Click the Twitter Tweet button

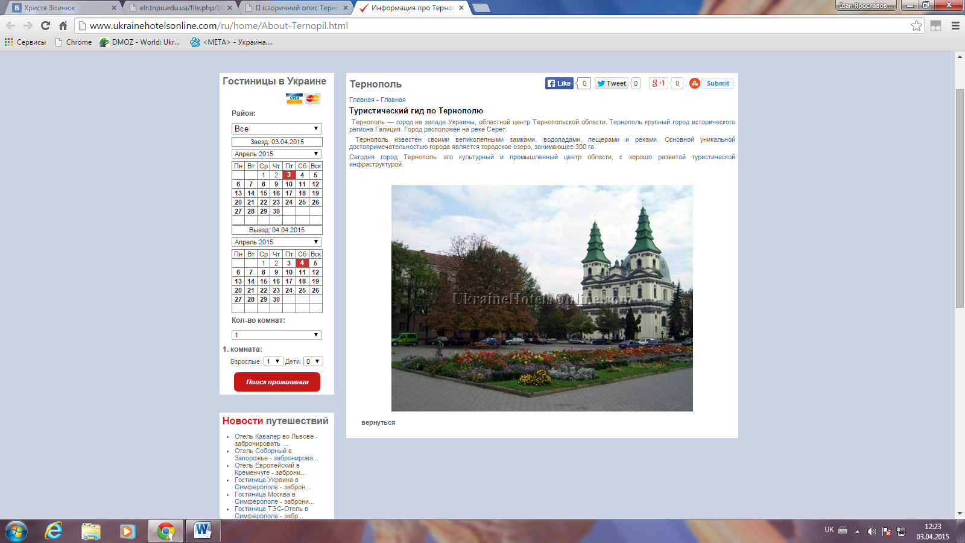(612, 83)
